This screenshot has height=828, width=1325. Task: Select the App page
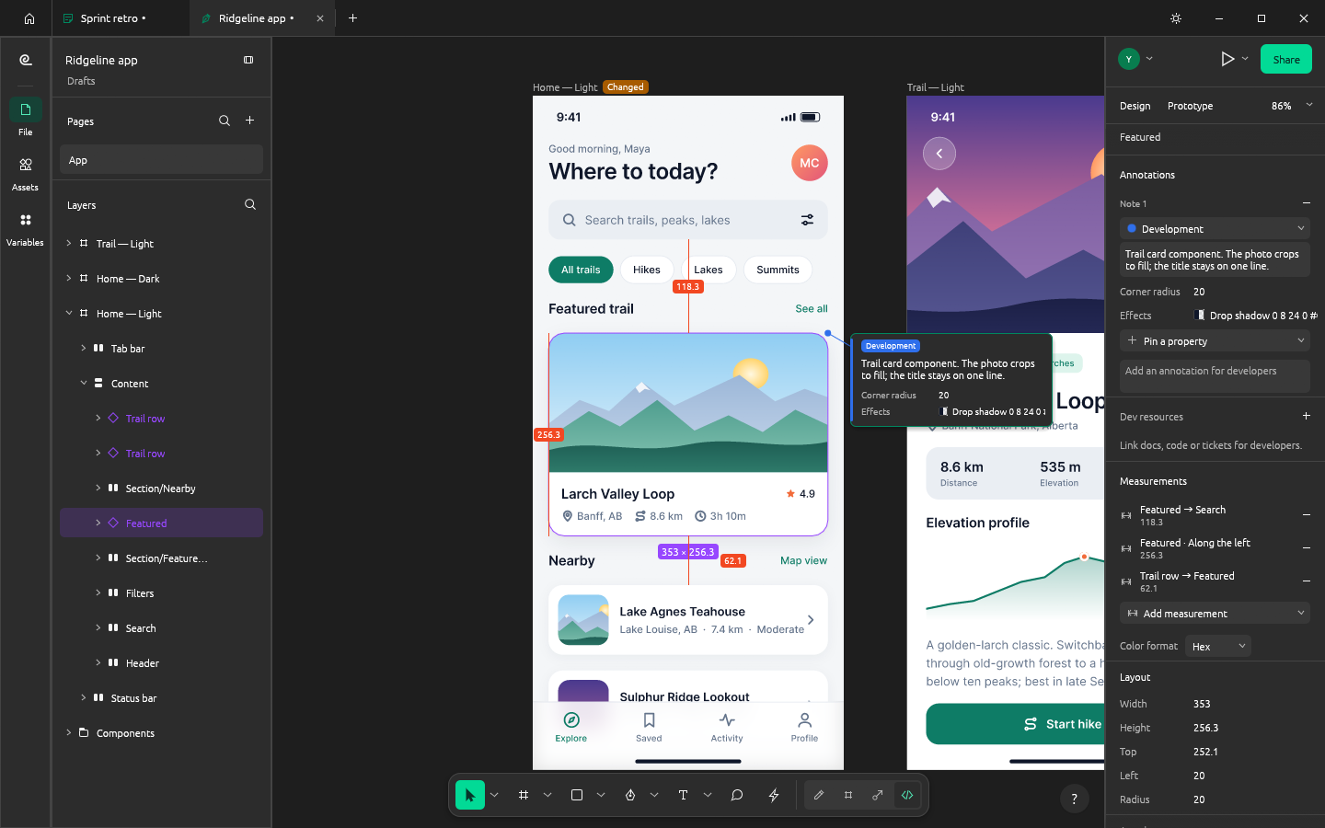(161, 160)
